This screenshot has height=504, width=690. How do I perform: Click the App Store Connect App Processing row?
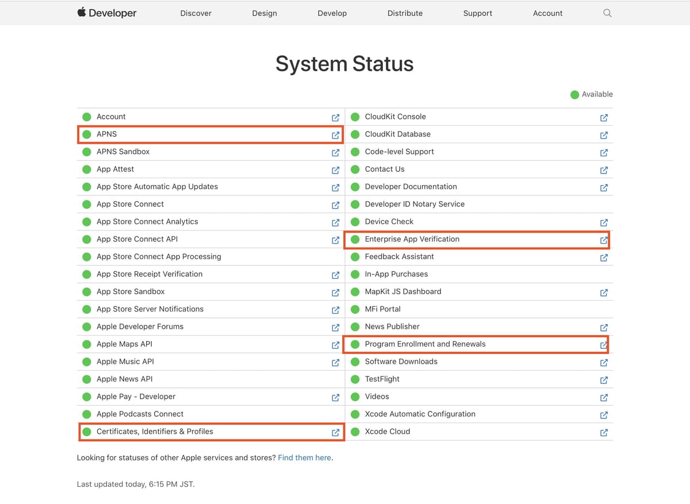pyautogui.click(x=210, y=257)
